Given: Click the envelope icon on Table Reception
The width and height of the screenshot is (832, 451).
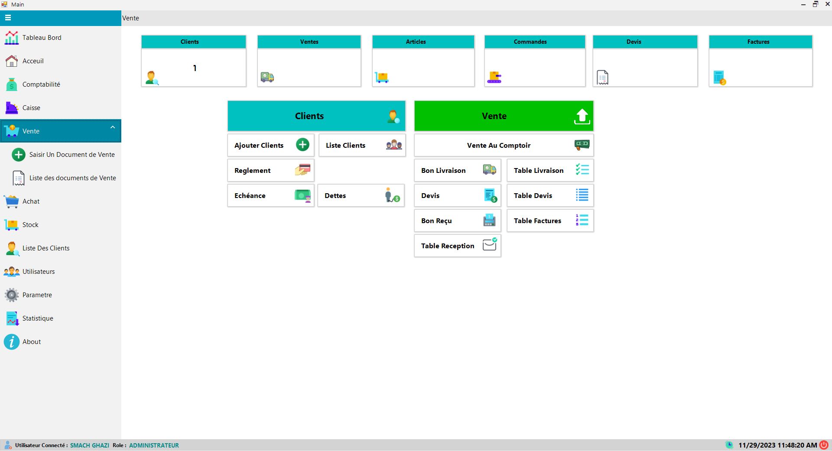Looking at the screenshot, I should (490, 244).
